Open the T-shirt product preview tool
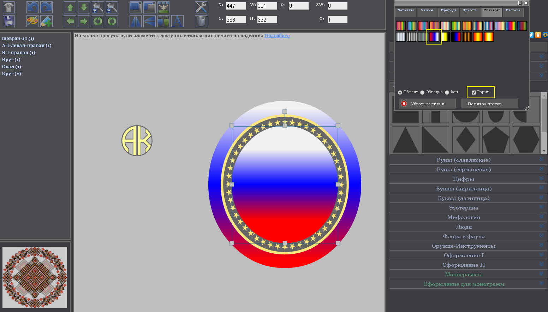 pos(9,7)
